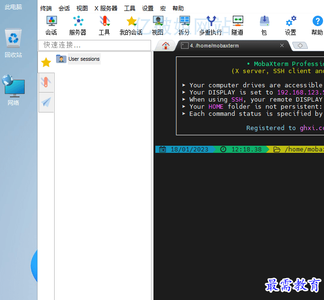Click the 此电脑 desktop label
The height and width of the screenshot is (300, 324).
[x=13, y=7]
